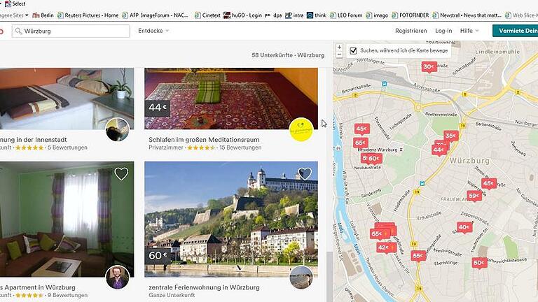This screenshot has width=538, height=302.
Task: Open the 'Apartment in Würzburg' listing title
Action: pos(38,287)
